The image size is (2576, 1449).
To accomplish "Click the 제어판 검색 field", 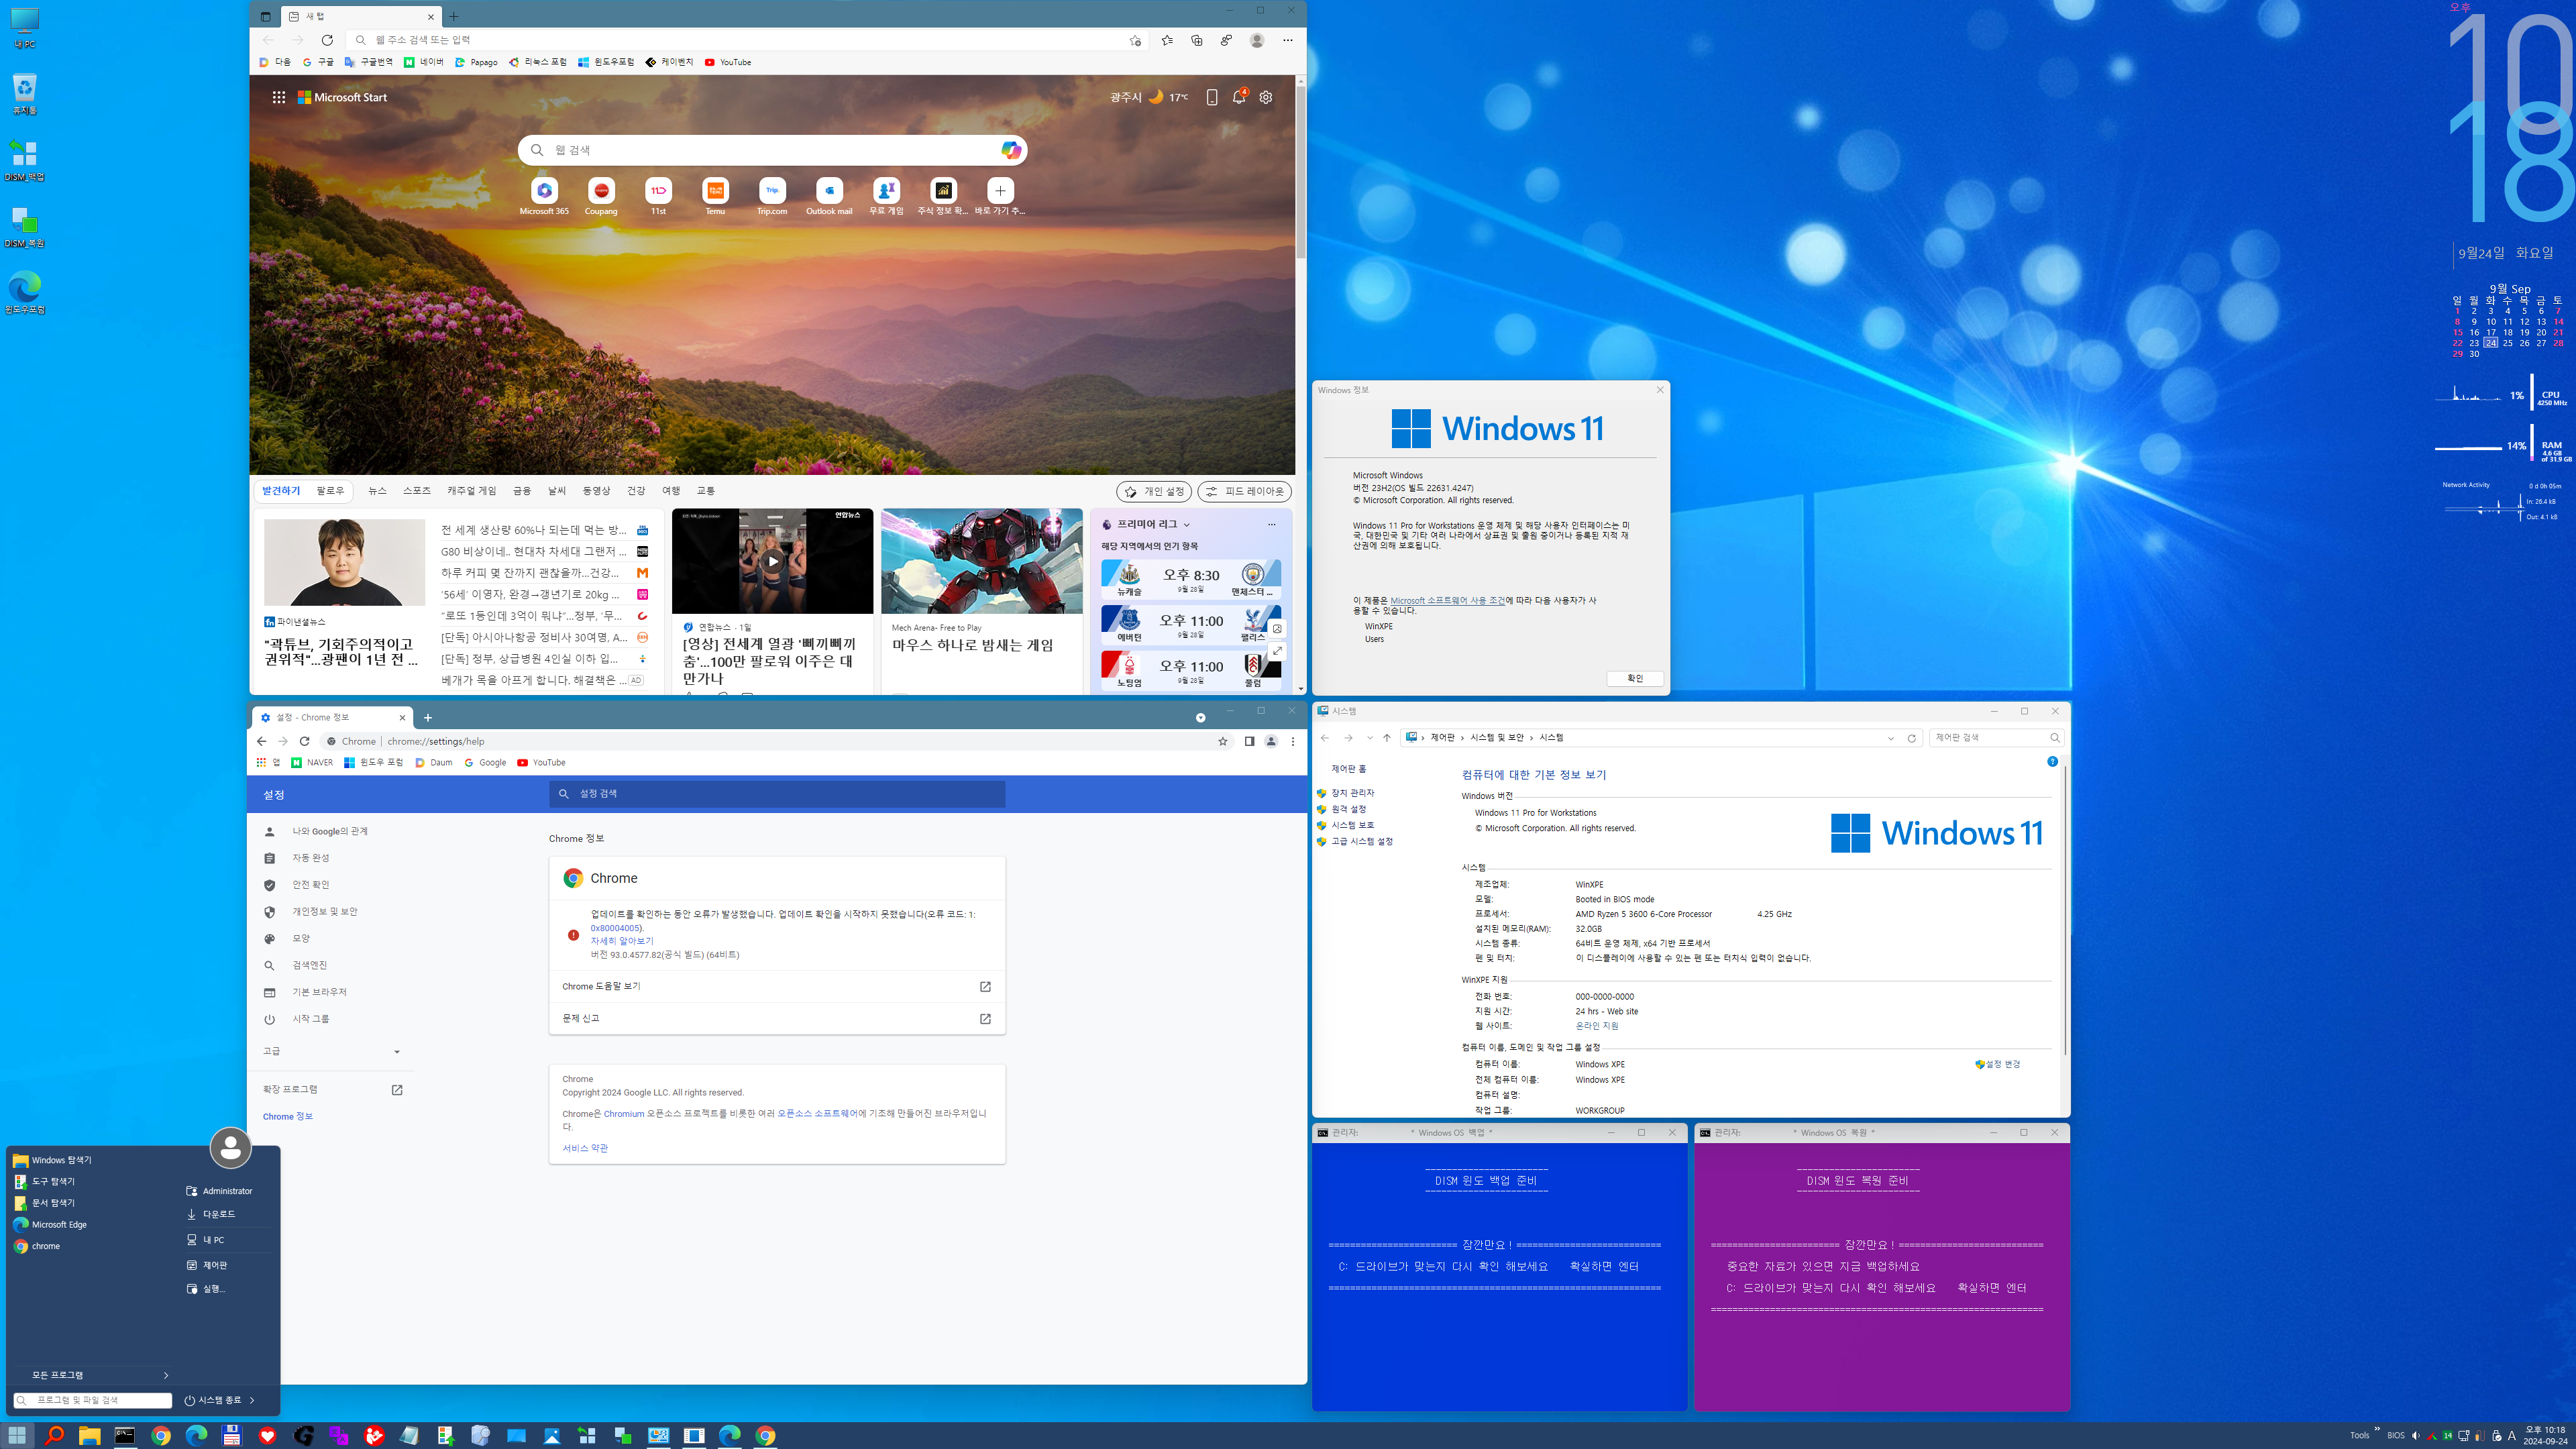I will pyautogui.click(x=1996, y=738).
